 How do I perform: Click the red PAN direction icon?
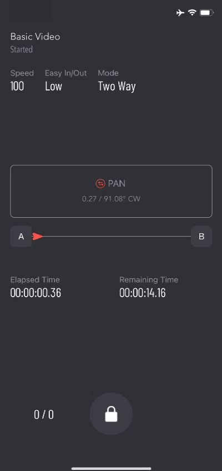click(100, 183)
